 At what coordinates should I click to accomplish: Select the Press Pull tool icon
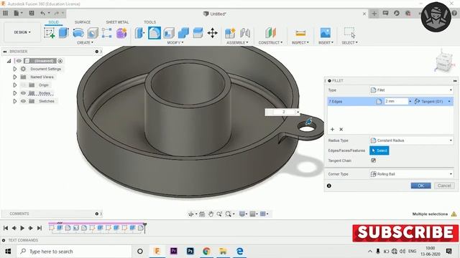(139, 33)
